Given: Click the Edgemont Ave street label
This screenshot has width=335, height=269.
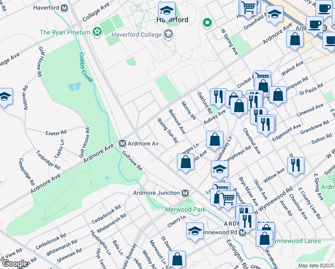Looking at the screenshot, I should pyautogui.click(x=287, y=133).
